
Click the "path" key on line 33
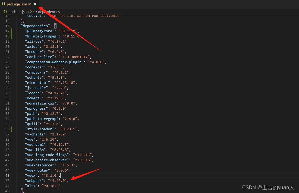pyautogui.click(x=31, y=113)
